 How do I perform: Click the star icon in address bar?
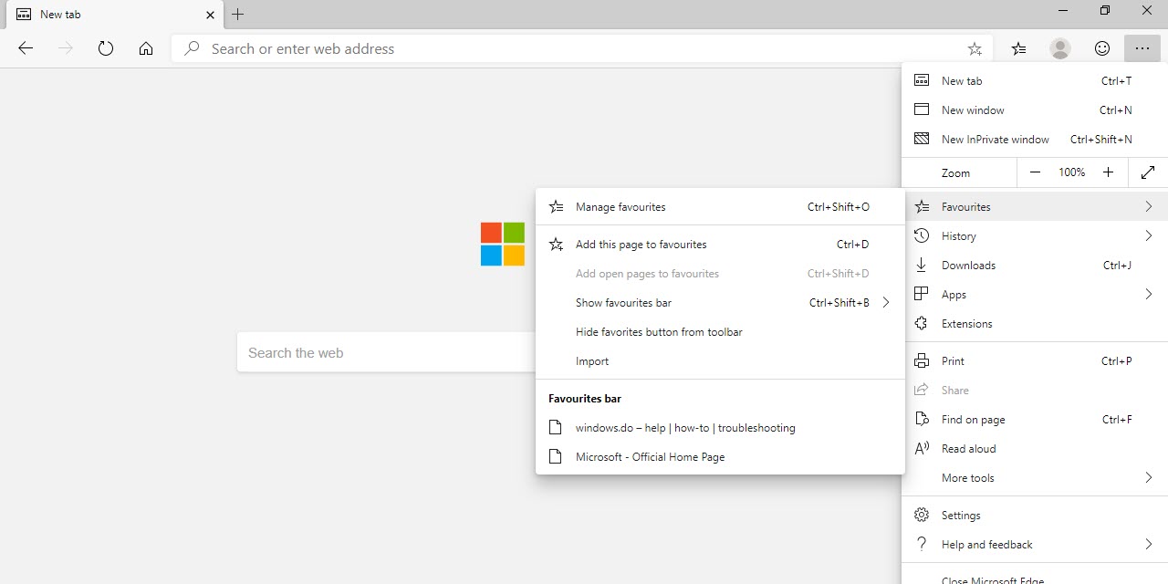[975, 48]
